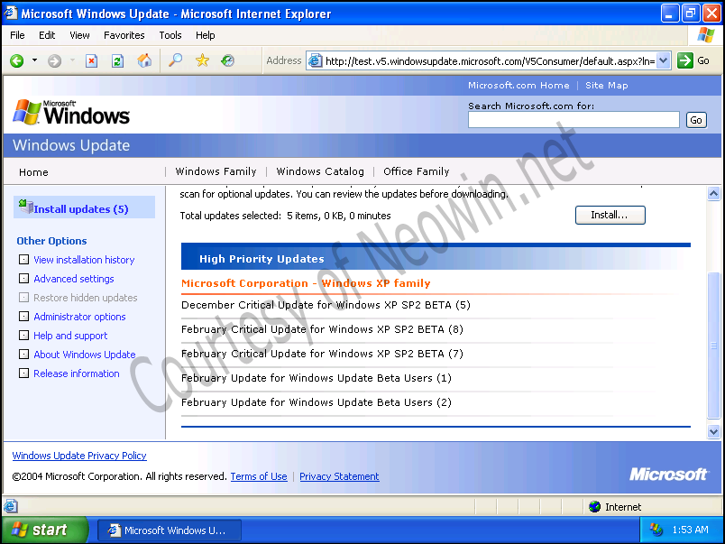Click the Windows flag logo at top right
This screenshot has height=544, width=725.
(x=705, y=35)
